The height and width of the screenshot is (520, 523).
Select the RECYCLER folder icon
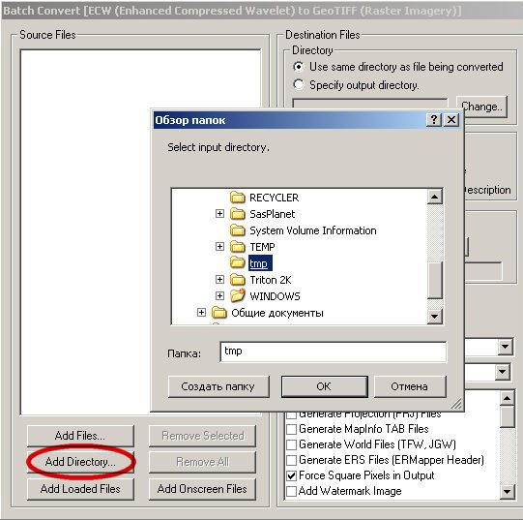click(238, 198)
